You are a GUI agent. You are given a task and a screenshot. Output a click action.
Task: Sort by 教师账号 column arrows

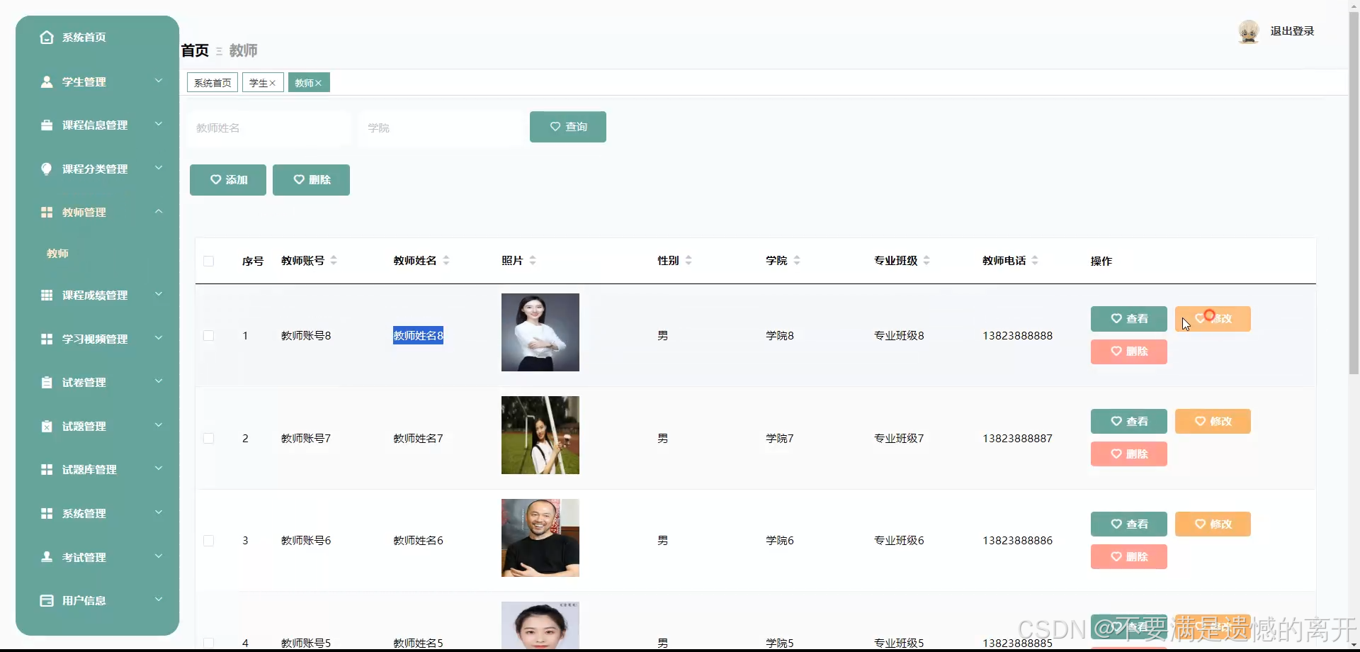point(334,261)
